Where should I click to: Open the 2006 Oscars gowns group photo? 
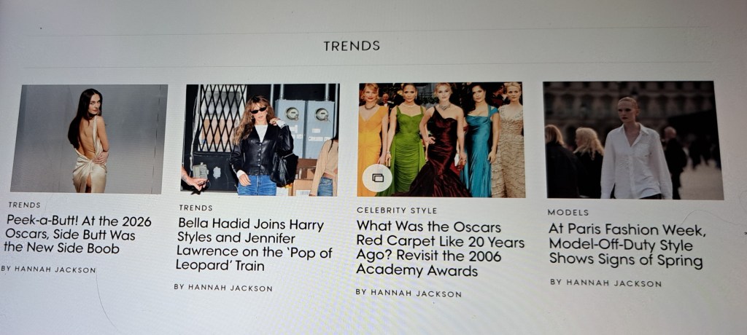(441, 139)
